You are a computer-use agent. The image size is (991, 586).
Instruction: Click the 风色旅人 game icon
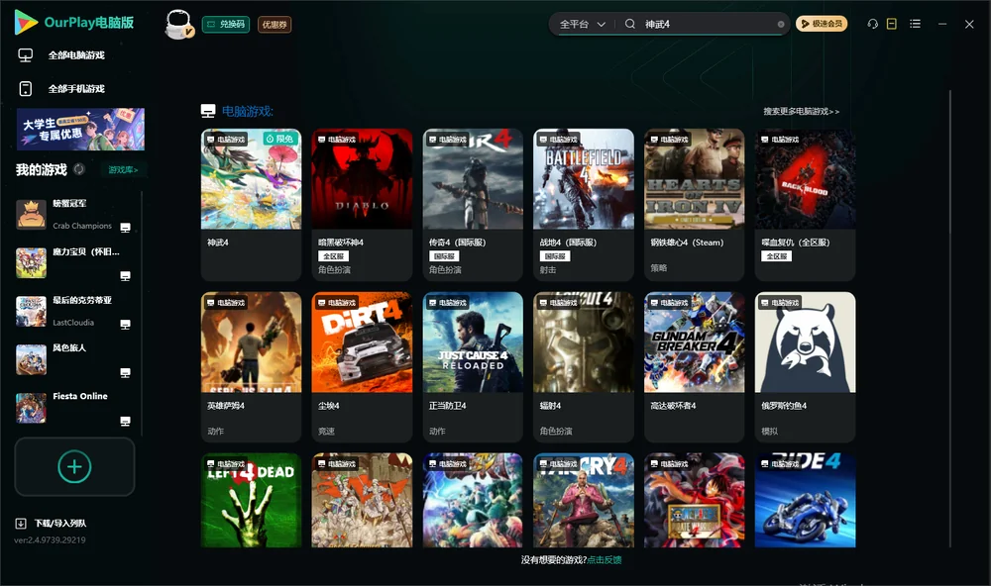tap(31, 359)
